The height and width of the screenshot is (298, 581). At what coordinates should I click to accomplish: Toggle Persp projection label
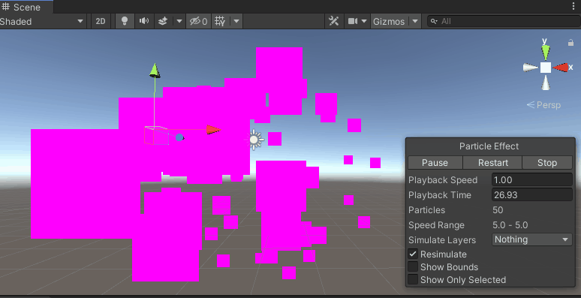(x=543, y=105)
